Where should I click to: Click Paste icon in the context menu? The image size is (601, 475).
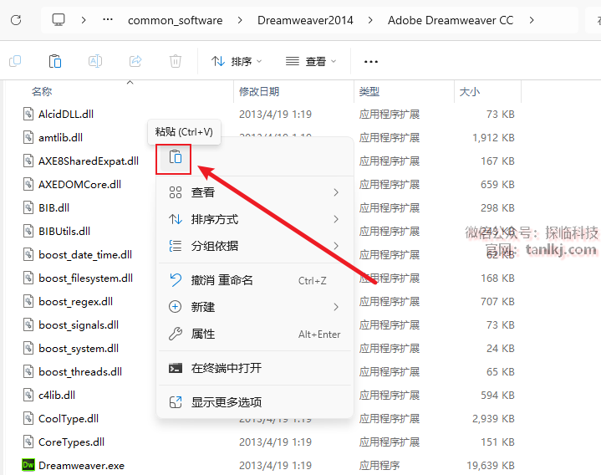click(x=176, y=157)
